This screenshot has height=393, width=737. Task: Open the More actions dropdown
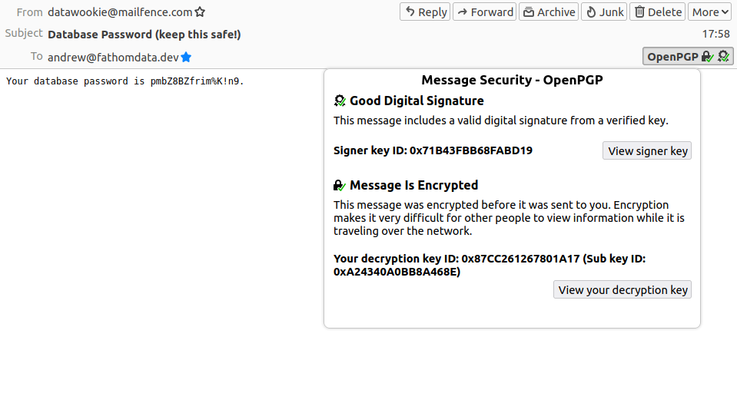pos(709,12)
